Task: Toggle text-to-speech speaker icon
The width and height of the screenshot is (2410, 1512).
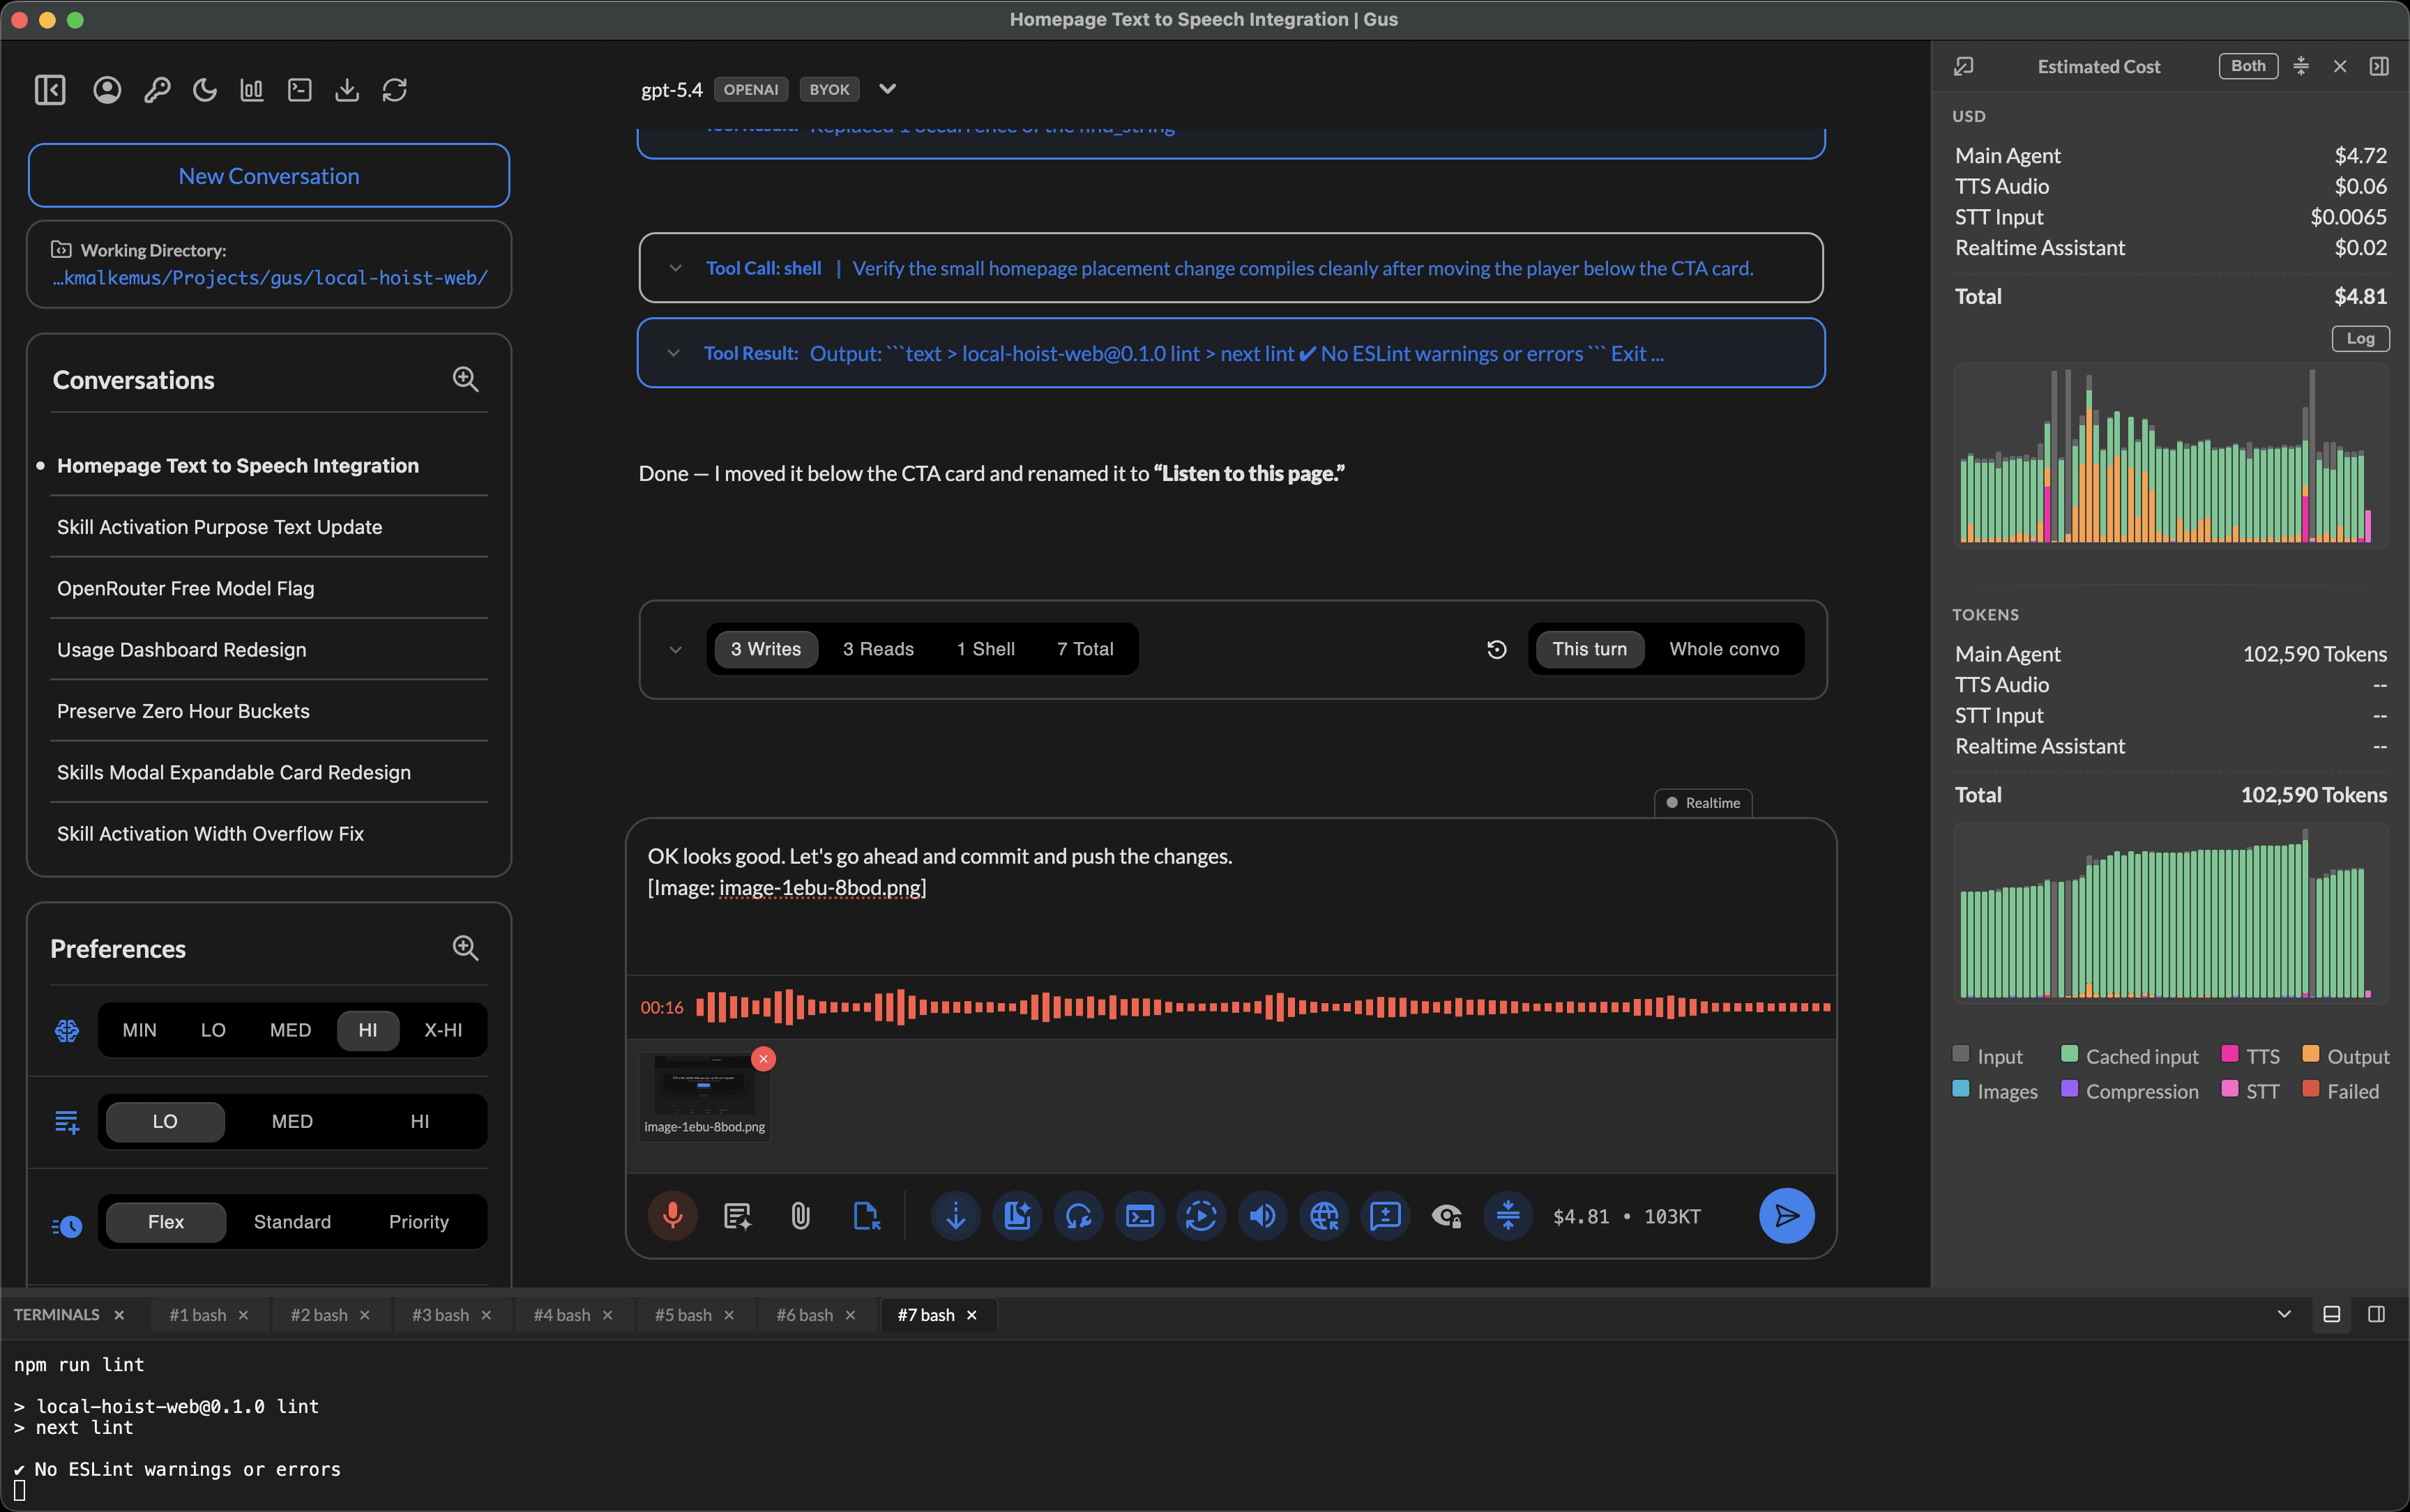Action: (x=1262, y=1216)
